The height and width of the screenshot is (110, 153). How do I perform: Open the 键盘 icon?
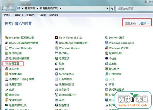[x=57, y=69]
